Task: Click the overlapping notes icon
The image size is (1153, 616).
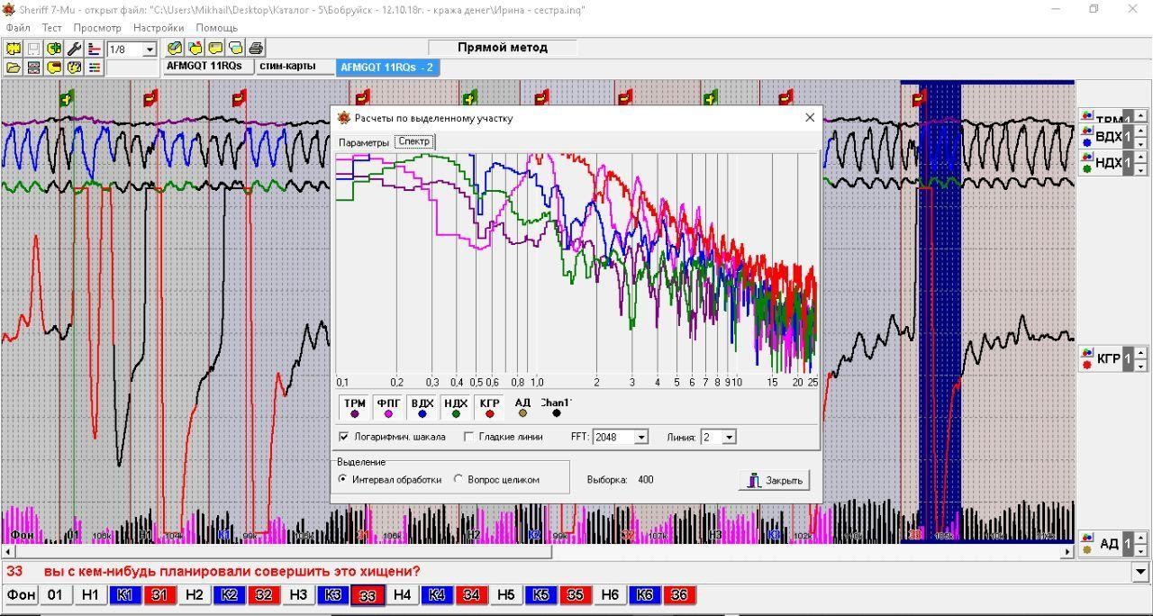Action: (235, 49)
